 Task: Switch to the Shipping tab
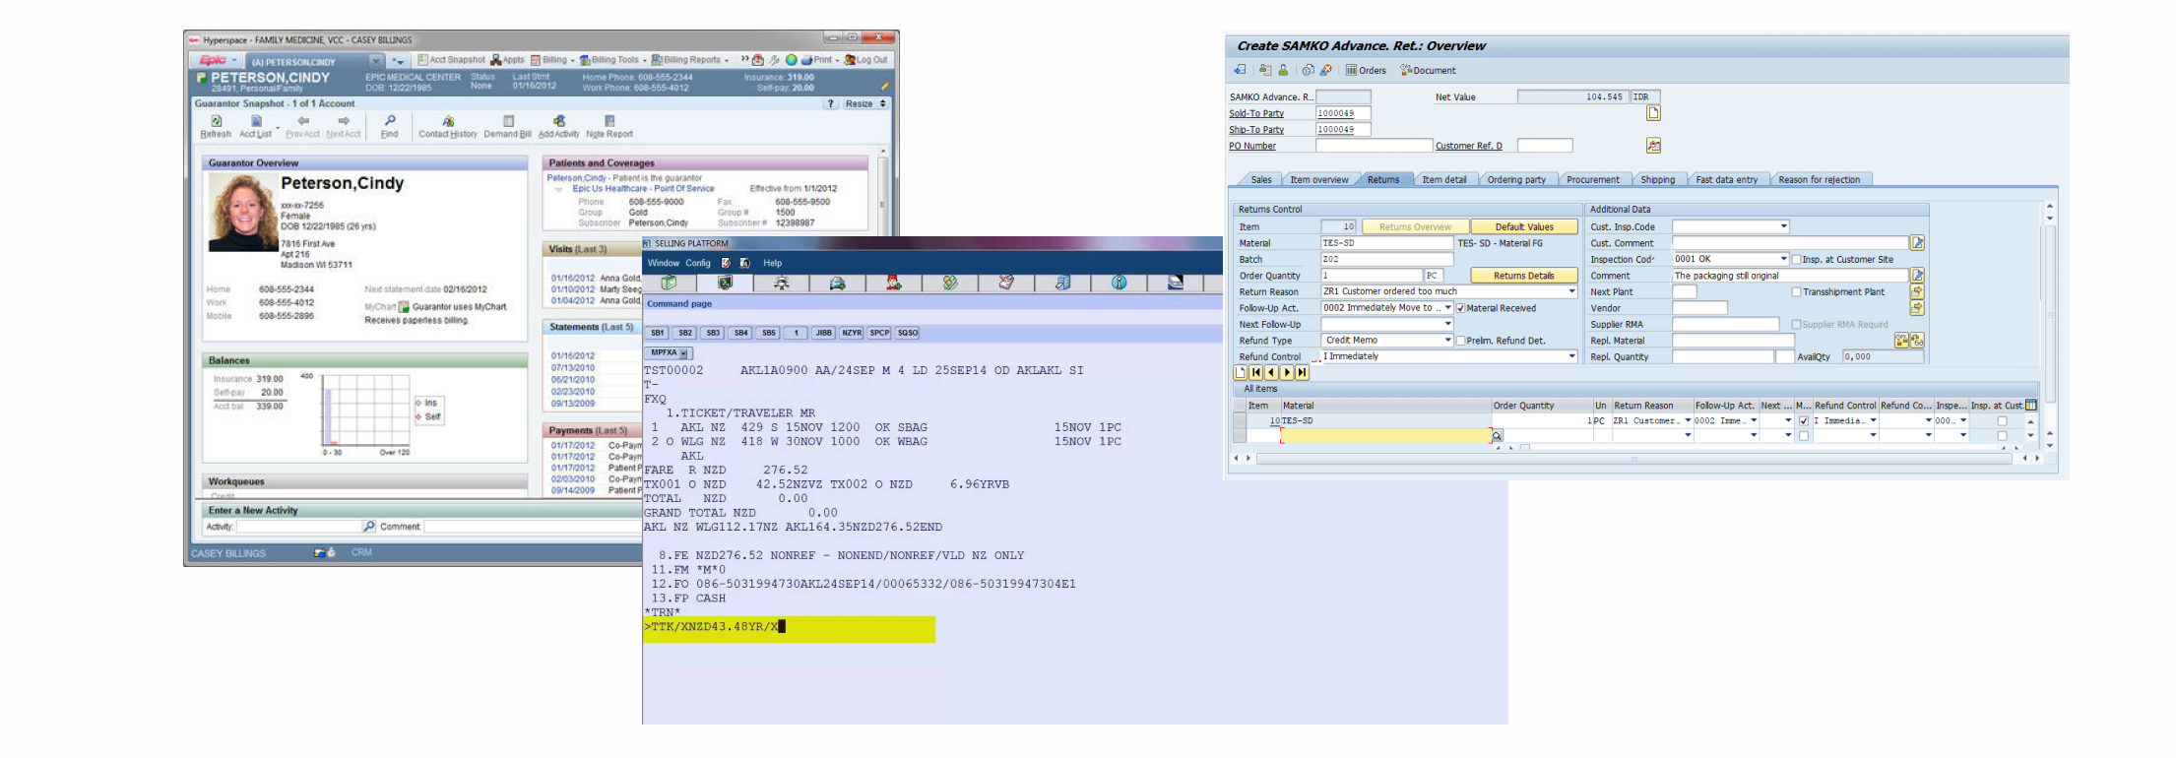[1657, 180]
